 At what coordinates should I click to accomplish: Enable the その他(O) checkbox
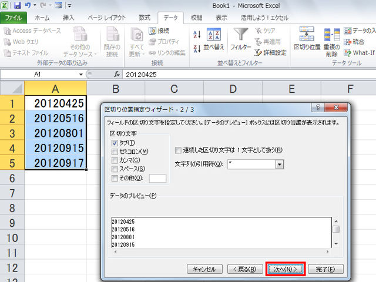coord(115,178)
